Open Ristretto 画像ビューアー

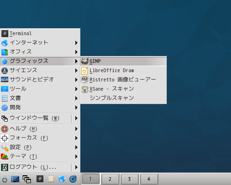coord(123,80)
